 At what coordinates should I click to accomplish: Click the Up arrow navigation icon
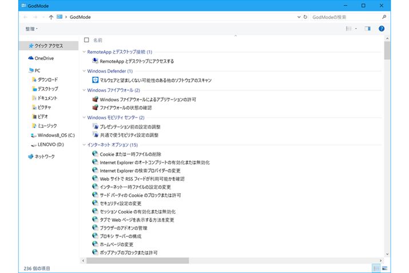(x=51, y=17)
